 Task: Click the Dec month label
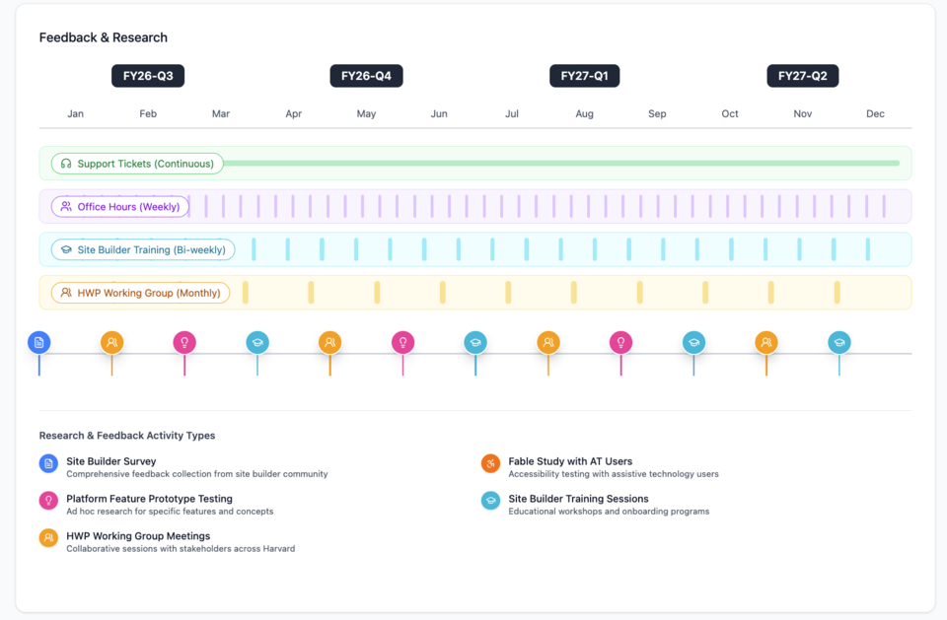point(875,113)
